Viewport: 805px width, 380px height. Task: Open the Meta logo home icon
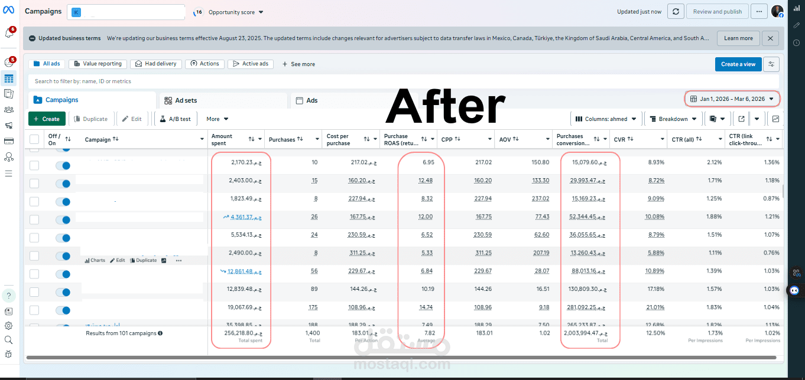[x=9, y=11]
